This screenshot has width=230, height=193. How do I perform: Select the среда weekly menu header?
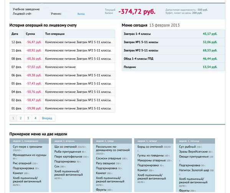(112, 141)
